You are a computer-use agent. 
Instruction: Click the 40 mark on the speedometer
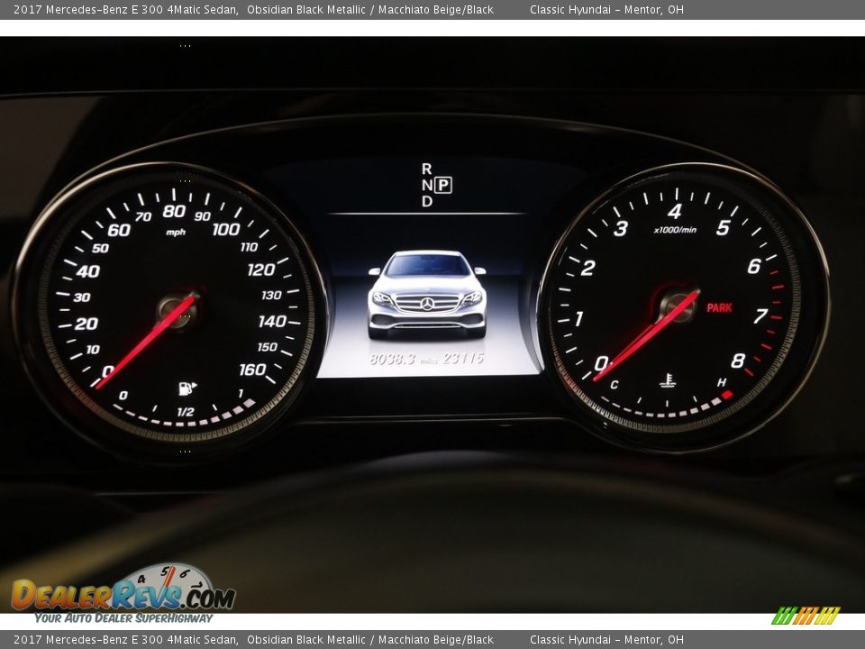[88, 271]
